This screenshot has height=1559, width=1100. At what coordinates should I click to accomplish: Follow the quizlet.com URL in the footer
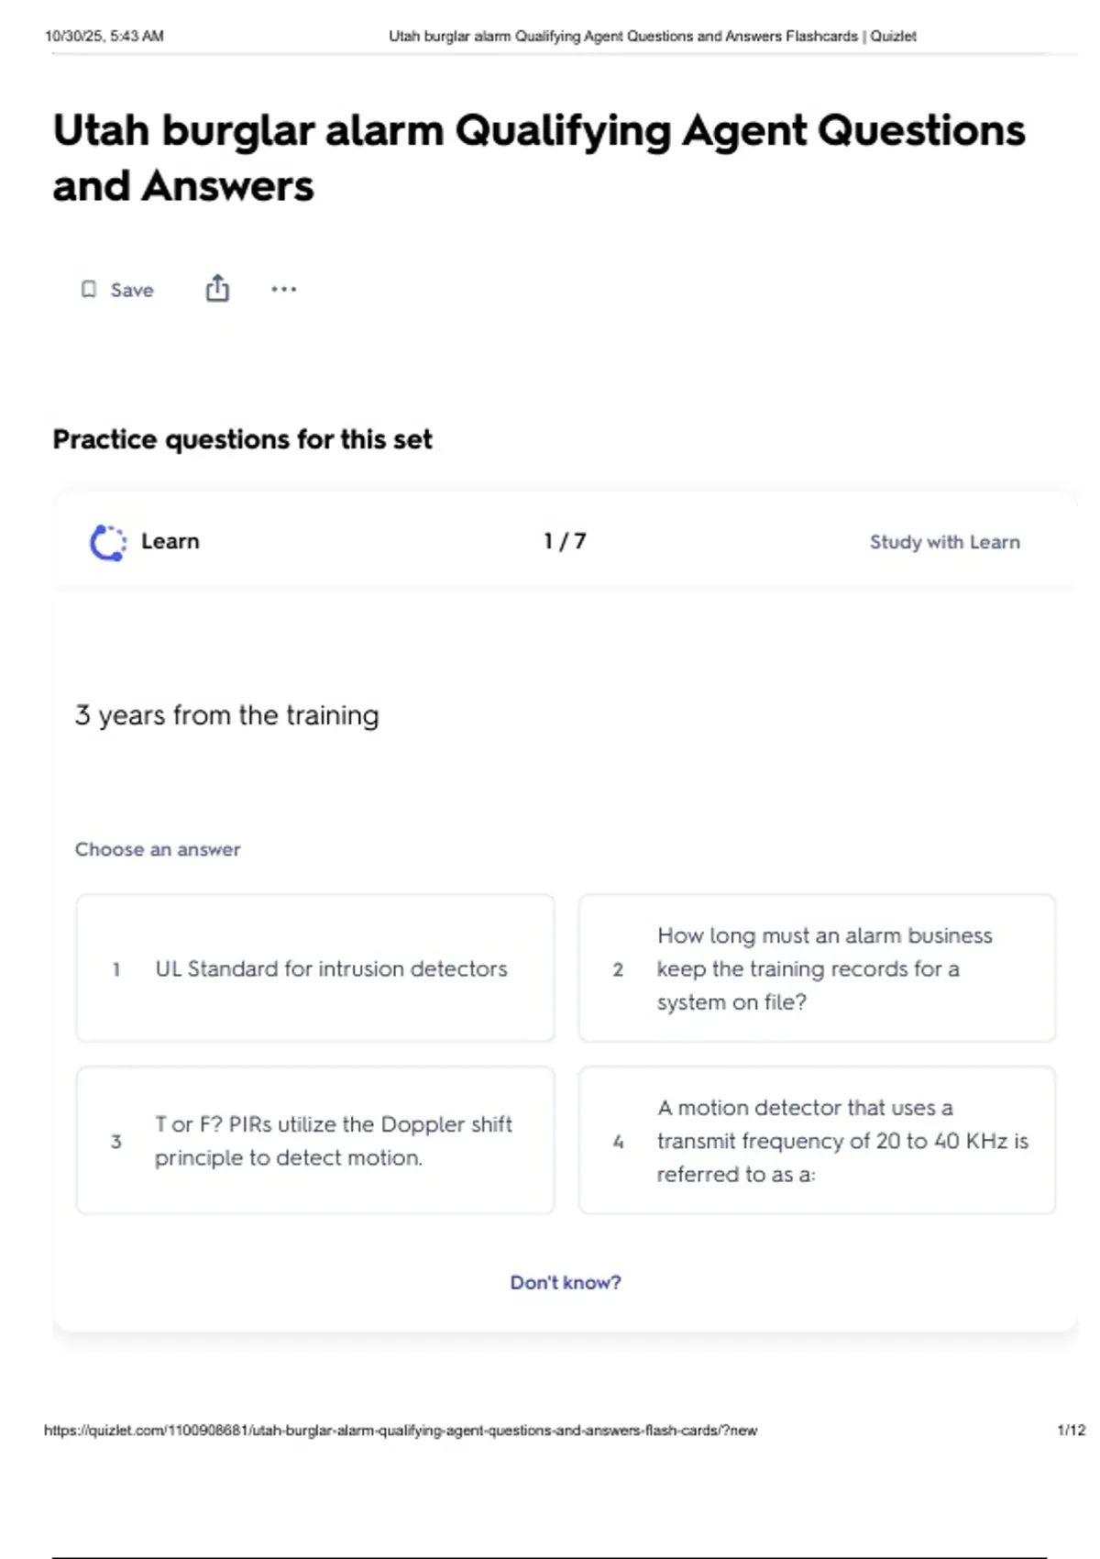(x=401, y=1430)
